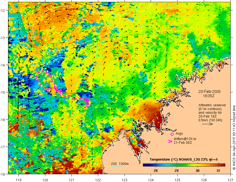
Task: Click the cyan 200m contour legend line
Action: point(116,166)
